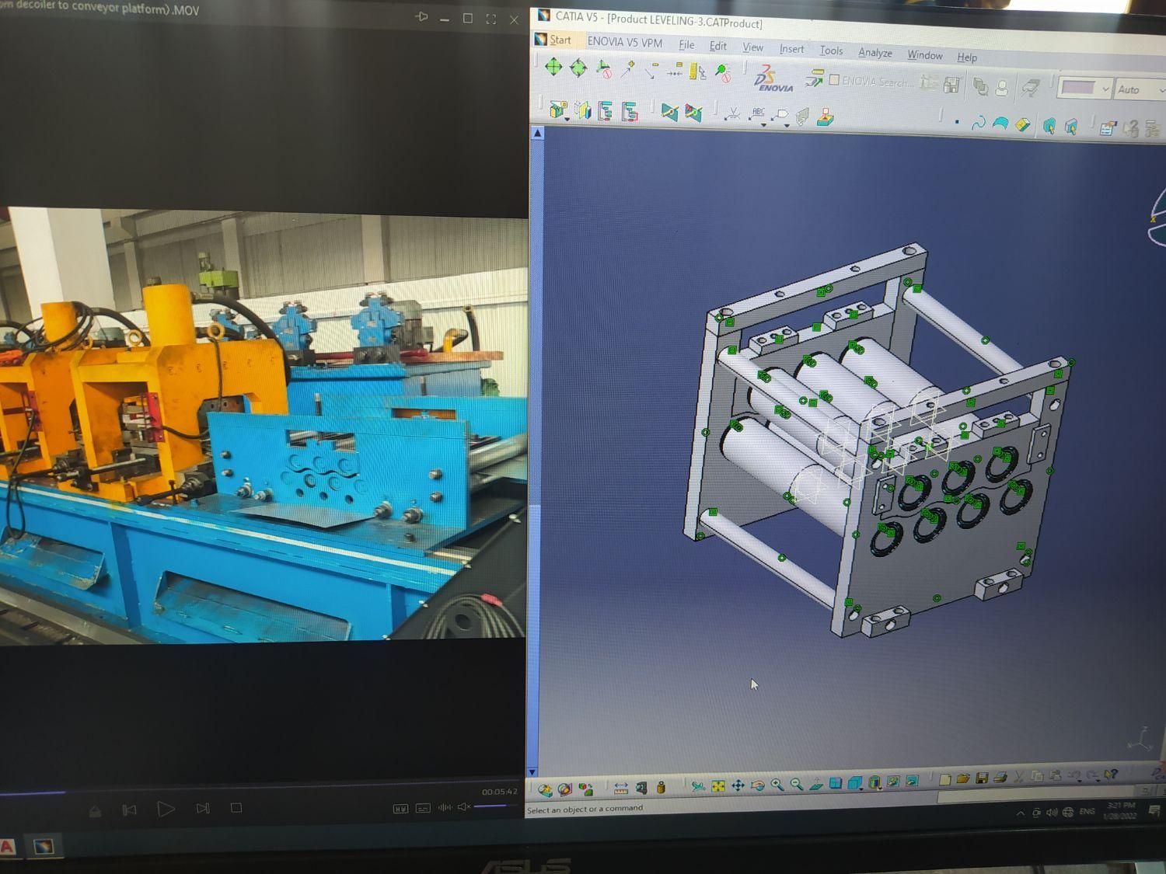
Task: Skip to next track in the video player
Action: (203, 808)
